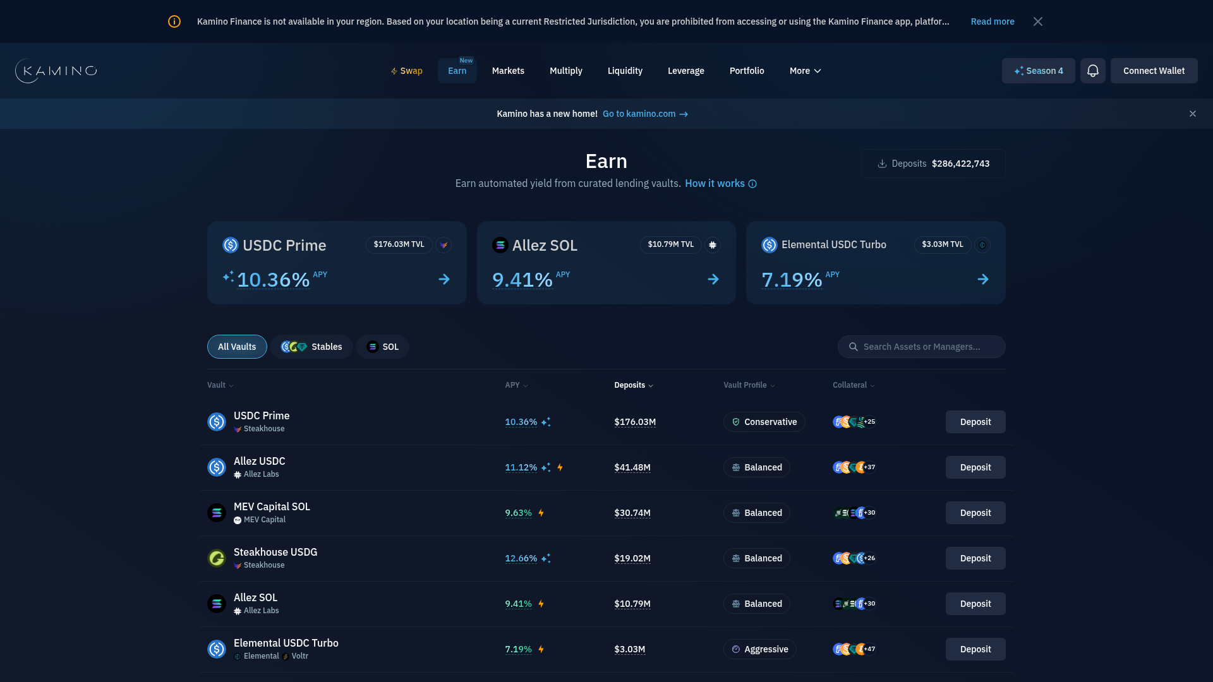1213x682 pixels.
Task: Click the token icon in Elemental USDC Turbo row
Action: 217,649
